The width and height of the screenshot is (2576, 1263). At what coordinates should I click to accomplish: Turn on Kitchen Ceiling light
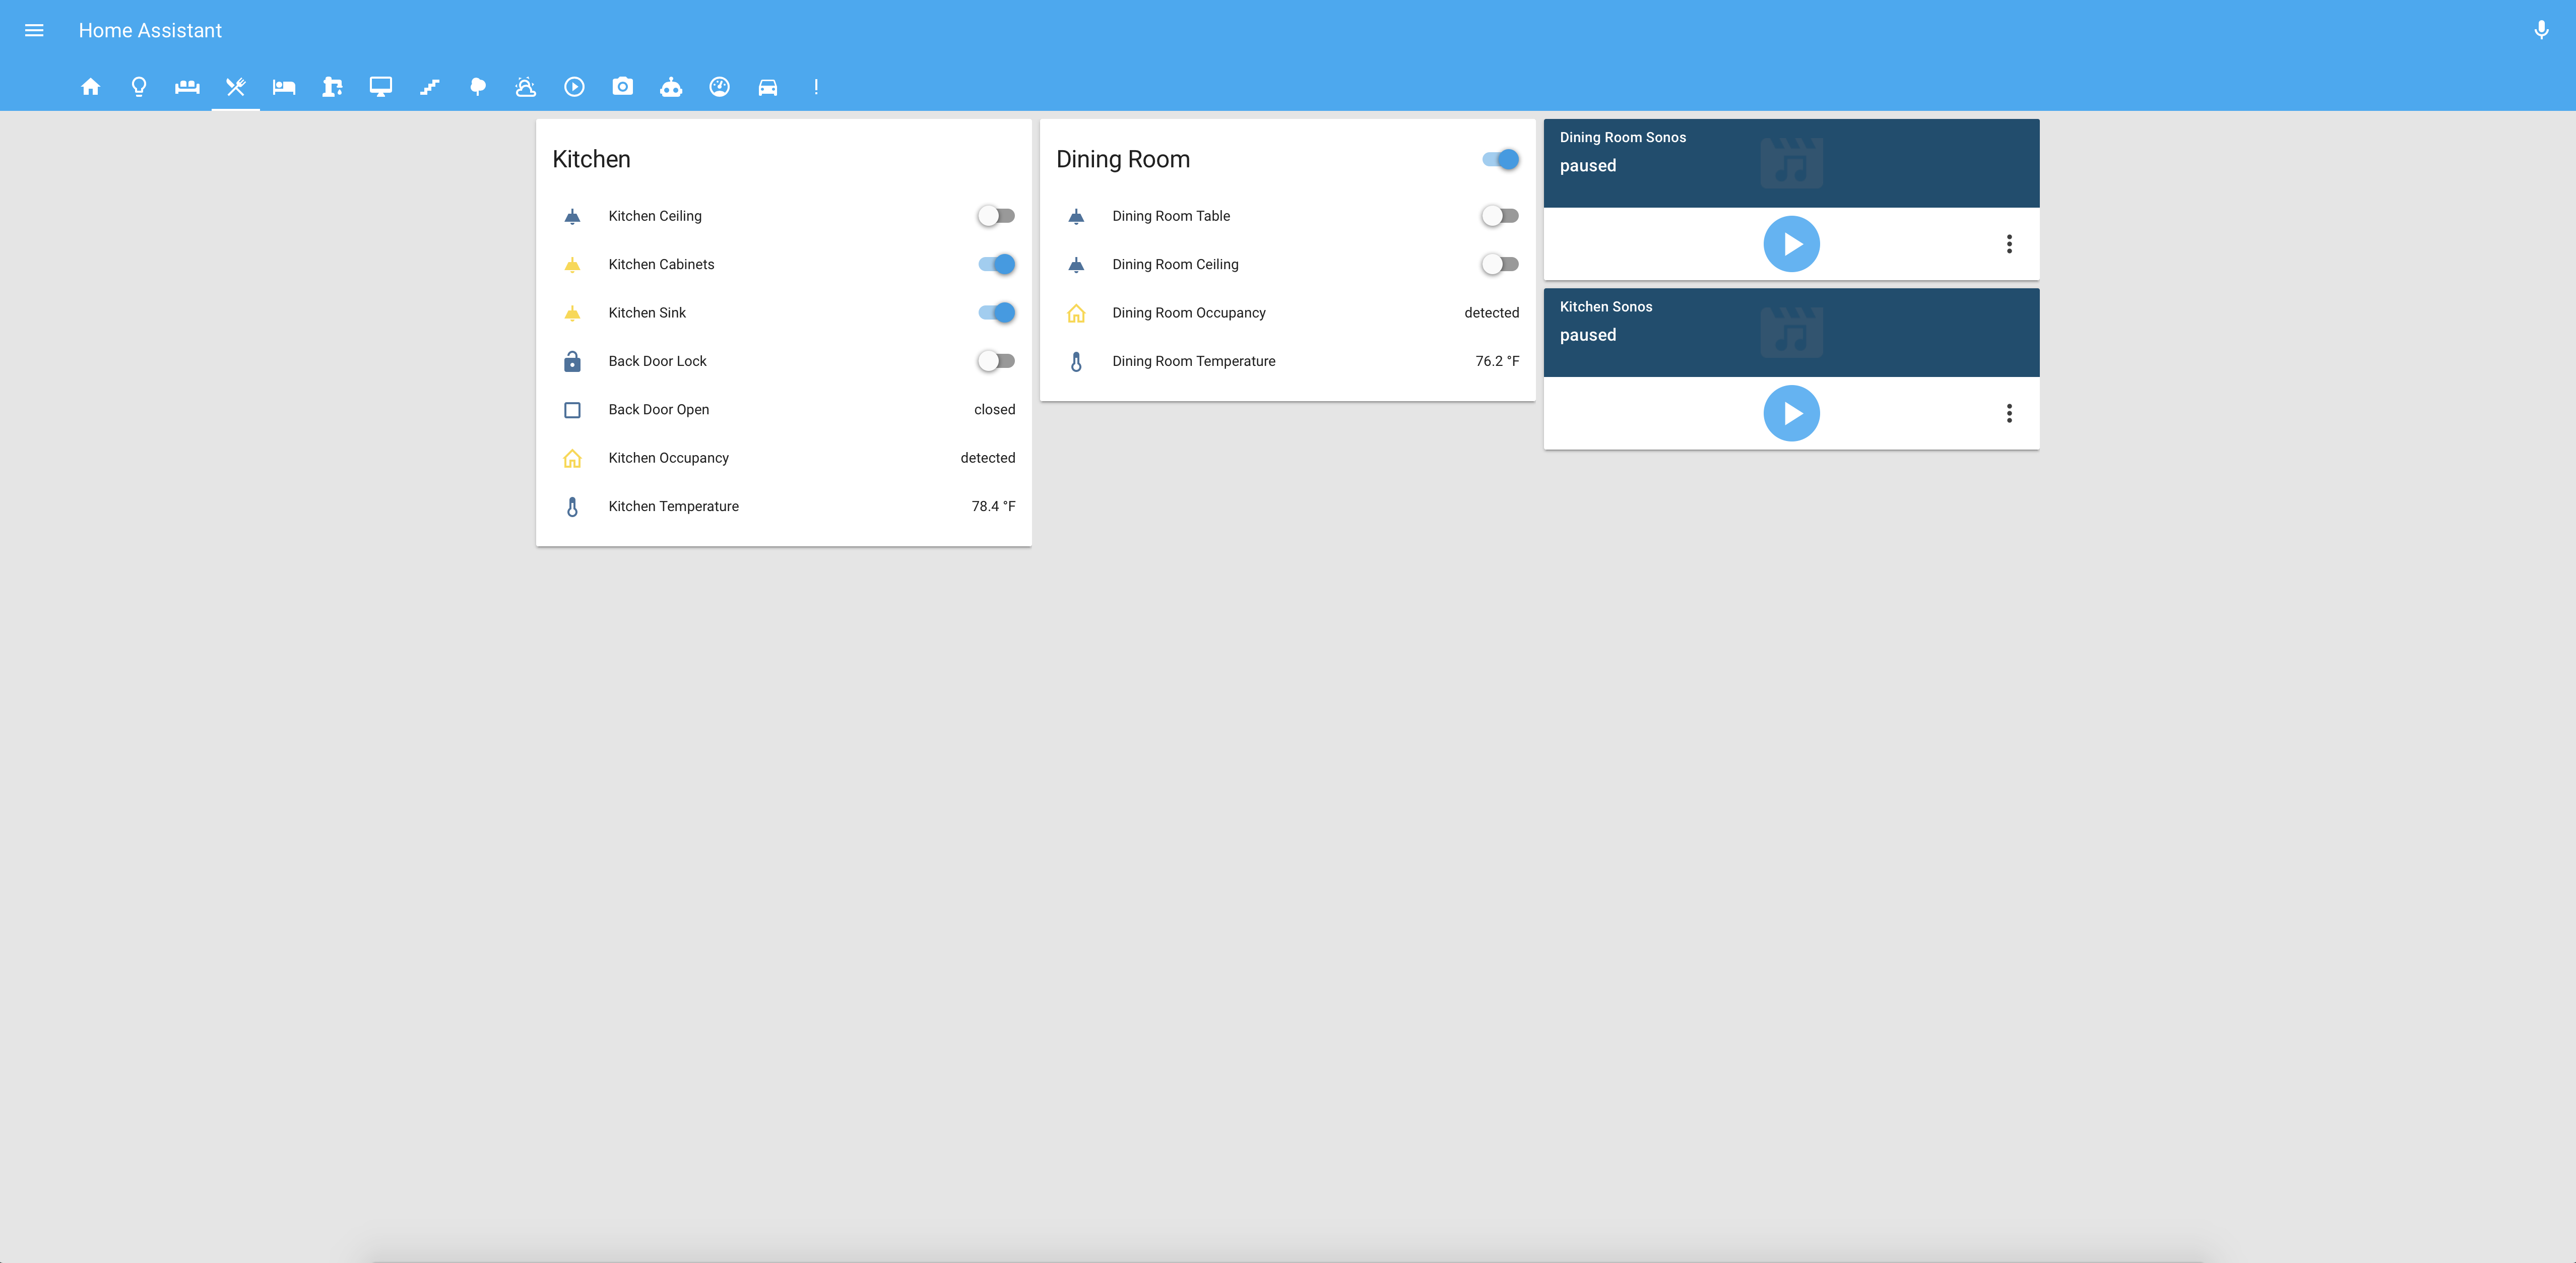tap(996, 216)
